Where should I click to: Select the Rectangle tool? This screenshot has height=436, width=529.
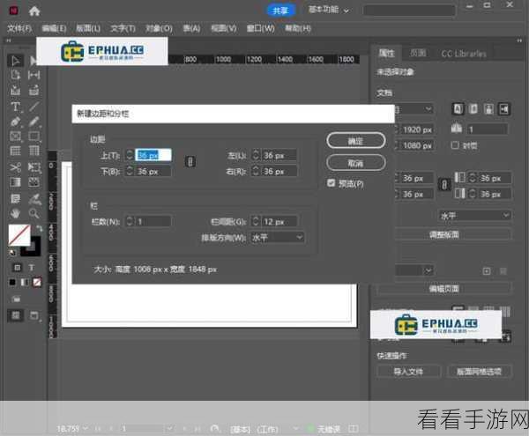(34, 137)
